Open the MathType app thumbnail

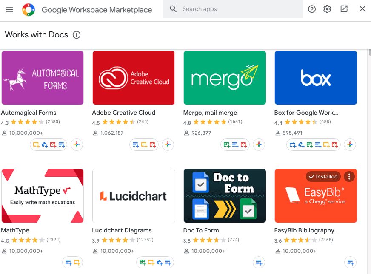click(x=43, y=196)
